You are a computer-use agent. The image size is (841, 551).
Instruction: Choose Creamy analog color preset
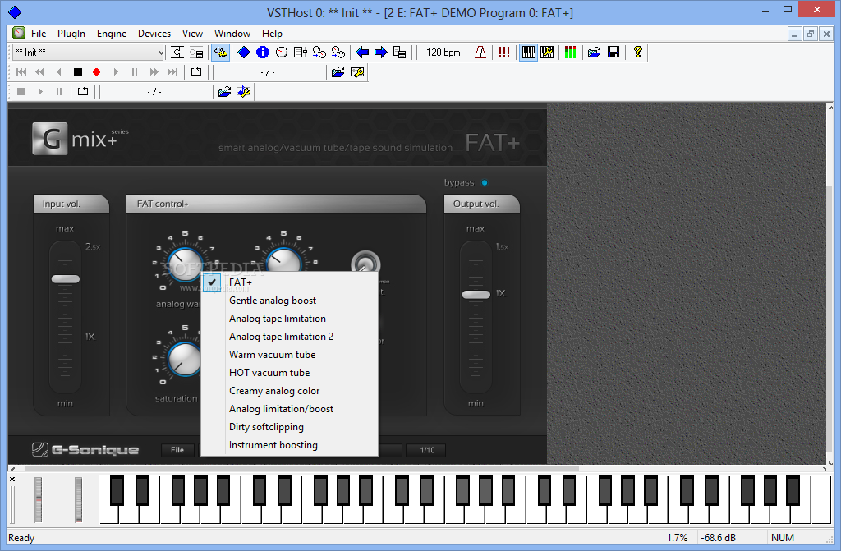tap(290, 391)
